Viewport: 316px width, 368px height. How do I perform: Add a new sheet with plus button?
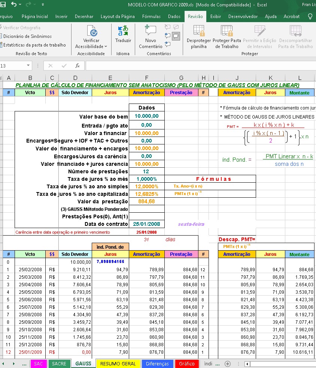tap(227, 363)
